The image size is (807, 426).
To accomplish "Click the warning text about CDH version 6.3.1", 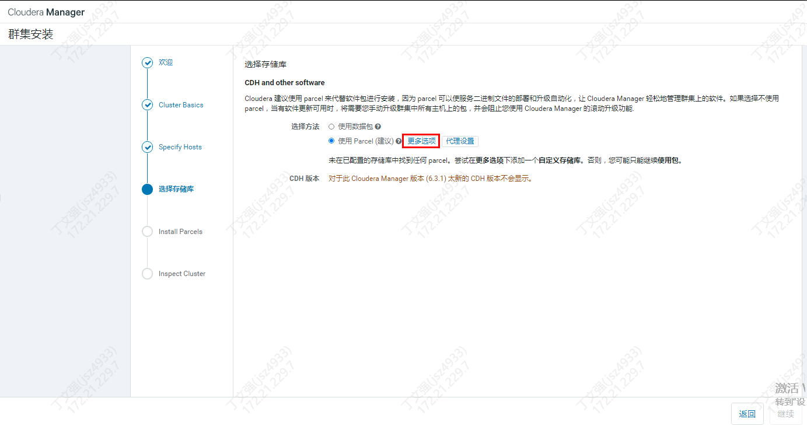I will pyautogui.click(x=431, y=179).
